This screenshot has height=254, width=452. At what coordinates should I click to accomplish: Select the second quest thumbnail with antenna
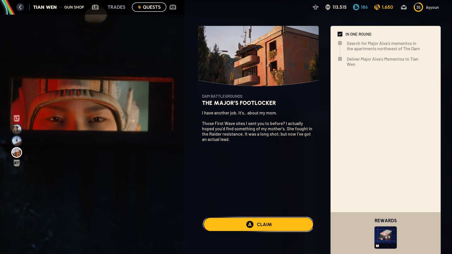pos(17,141)
